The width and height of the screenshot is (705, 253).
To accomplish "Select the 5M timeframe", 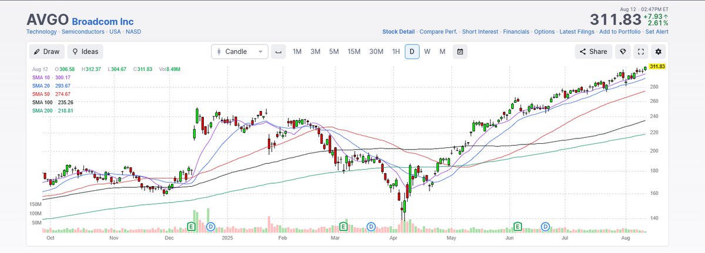I will 334,52.
